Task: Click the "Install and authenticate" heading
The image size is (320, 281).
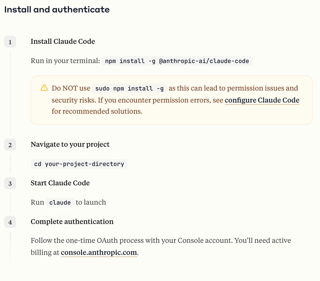Action: coord(57,10)
